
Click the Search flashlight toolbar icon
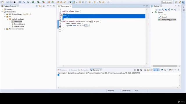tap(65, 2)
